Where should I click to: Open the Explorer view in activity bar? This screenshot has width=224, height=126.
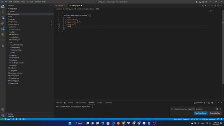click(x=3, y=6)
